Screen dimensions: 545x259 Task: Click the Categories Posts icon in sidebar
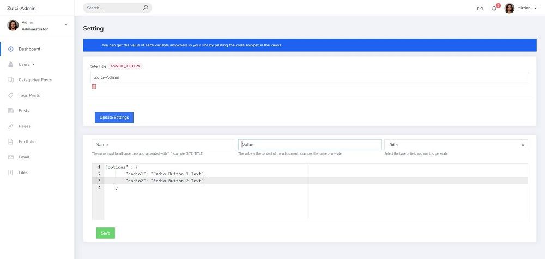click(x=11, y=80)
